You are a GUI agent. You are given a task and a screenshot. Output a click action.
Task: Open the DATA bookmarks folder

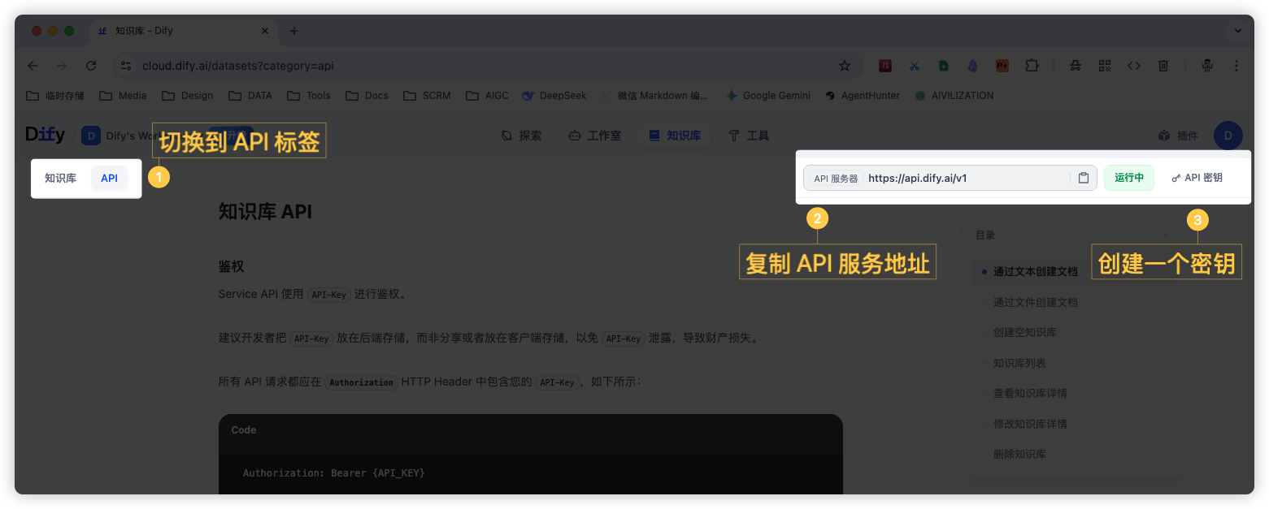point(250,96)
